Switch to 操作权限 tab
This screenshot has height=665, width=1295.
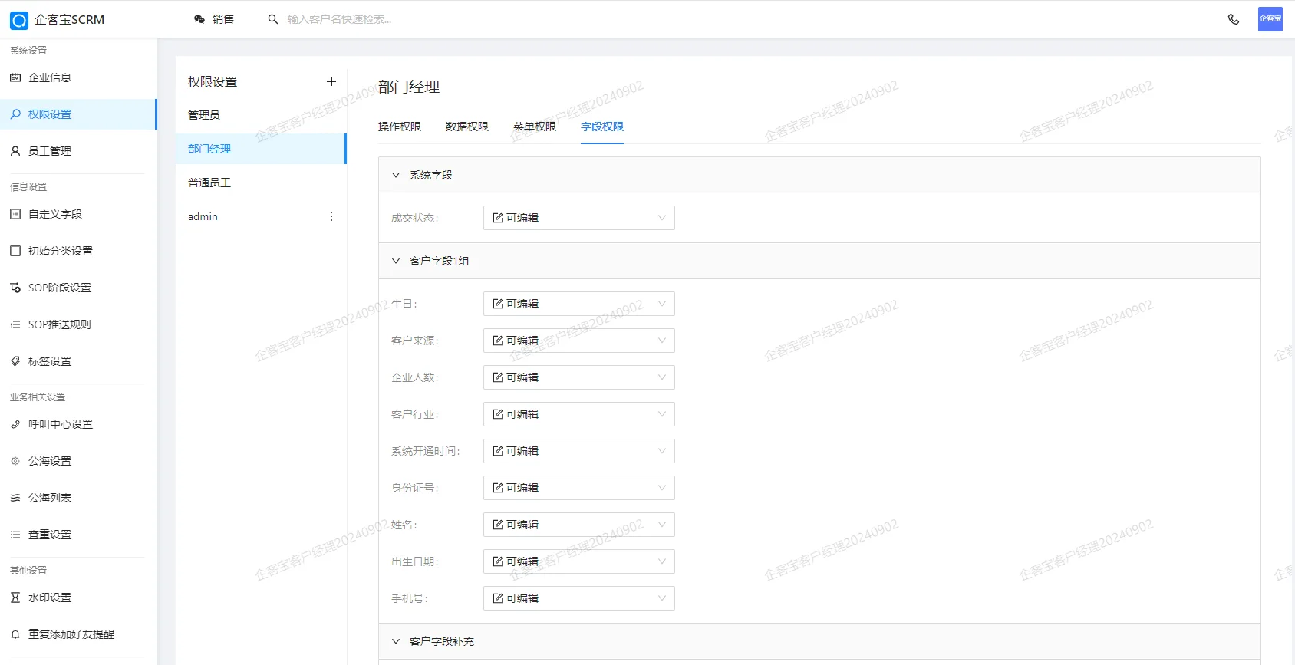click(400, 127)
